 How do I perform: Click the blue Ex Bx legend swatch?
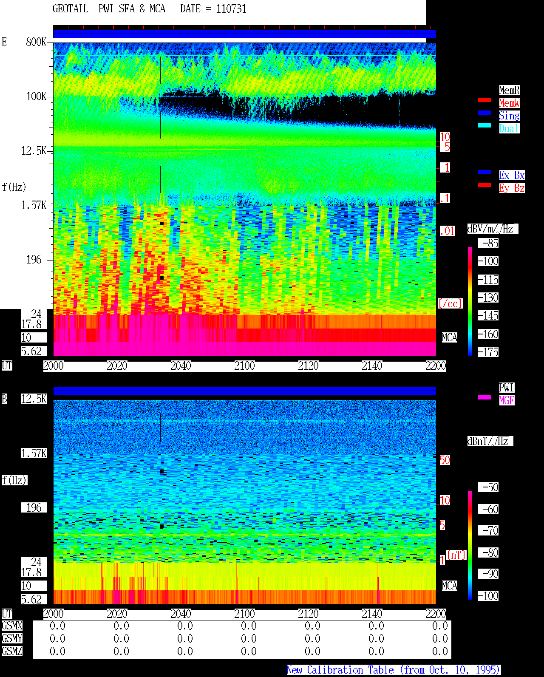[x=484, y=172]
